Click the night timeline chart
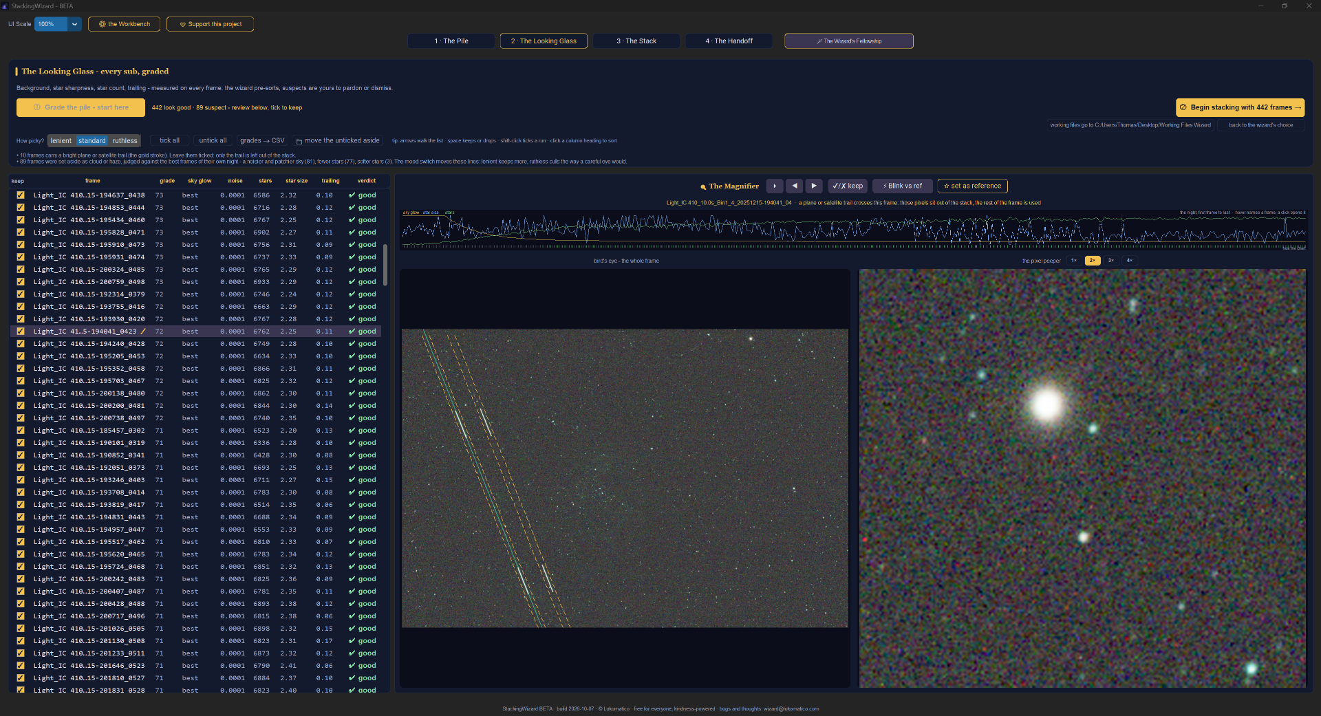 coord(853,230)
